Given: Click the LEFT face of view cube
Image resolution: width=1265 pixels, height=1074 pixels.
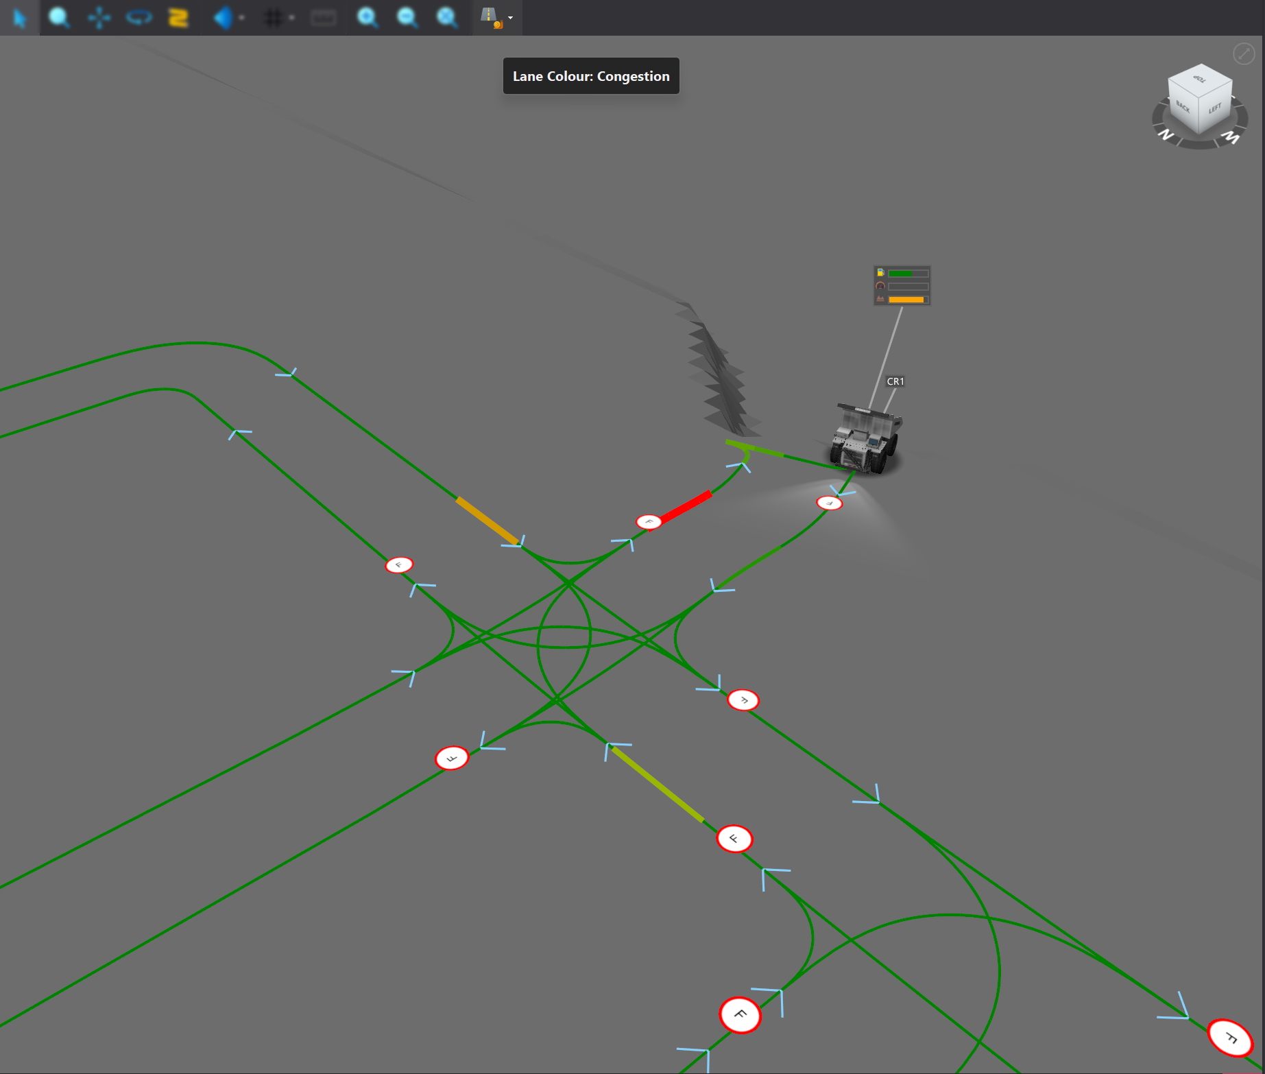Looking at the screenshot, I should (x=1216, y=110).
